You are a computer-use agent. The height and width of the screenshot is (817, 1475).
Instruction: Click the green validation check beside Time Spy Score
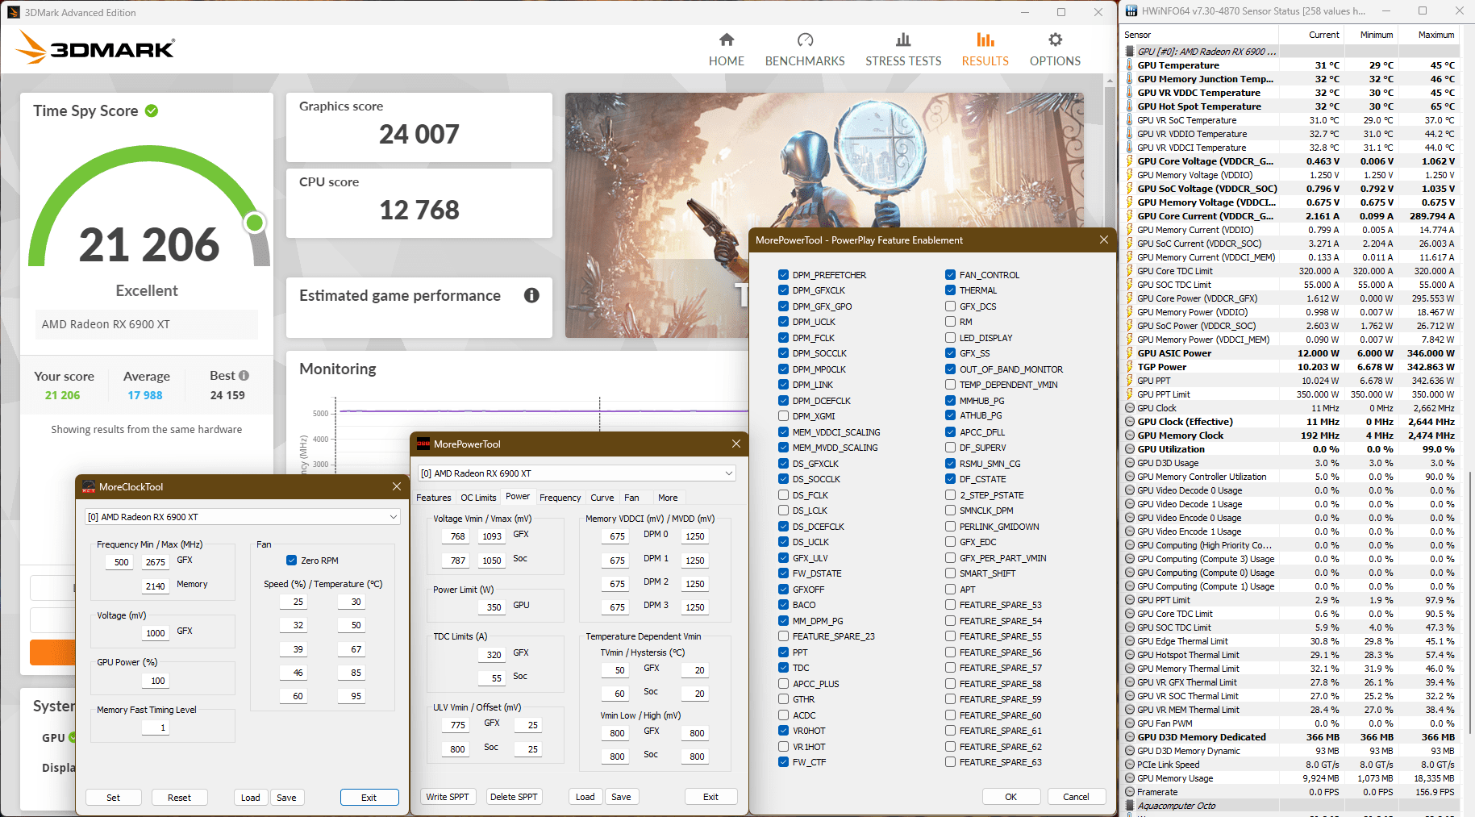(152, 110)
